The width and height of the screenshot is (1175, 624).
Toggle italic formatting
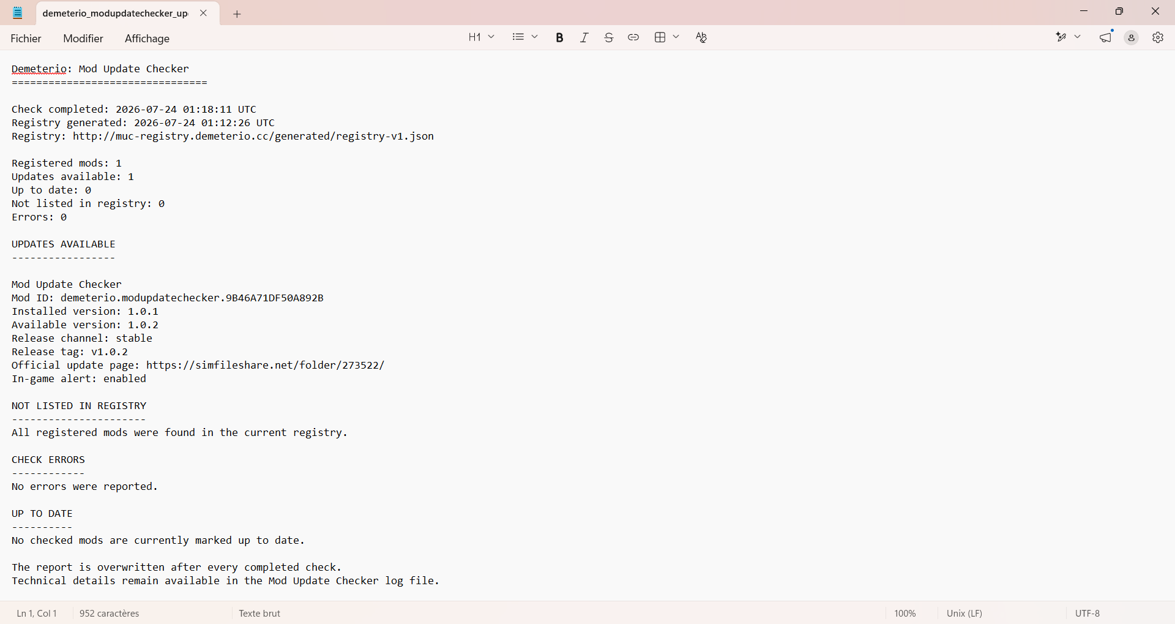(584, 37)
